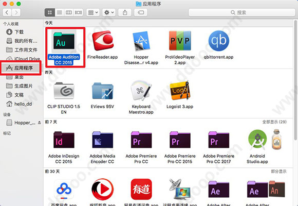The image size is (298, 206).
Task: Select the bottle icon beside Android Studio
Action: (x=277, y=140)
